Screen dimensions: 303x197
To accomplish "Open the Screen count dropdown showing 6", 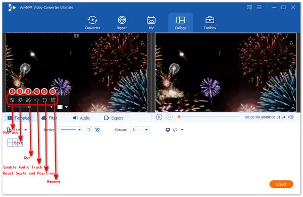I will 140,130.
